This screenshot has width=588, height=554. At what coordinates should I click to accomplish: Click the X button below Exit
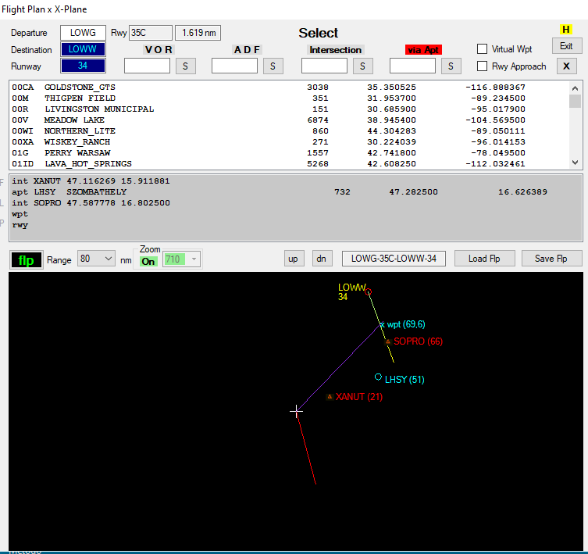(566, 66)
